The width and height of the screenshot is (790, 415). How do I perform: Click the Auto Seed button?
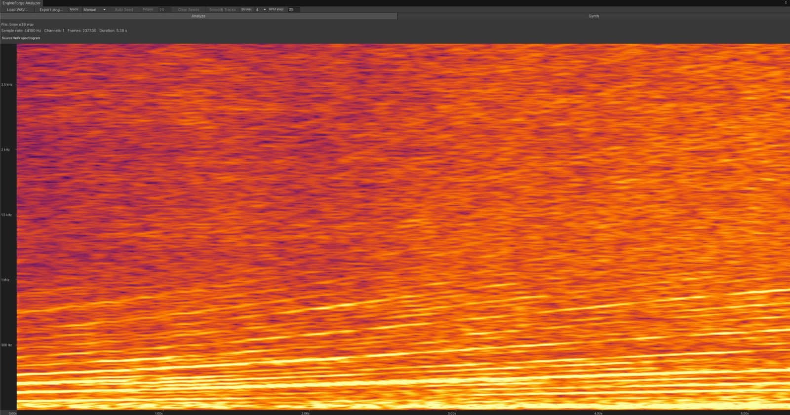click(124, 9)
